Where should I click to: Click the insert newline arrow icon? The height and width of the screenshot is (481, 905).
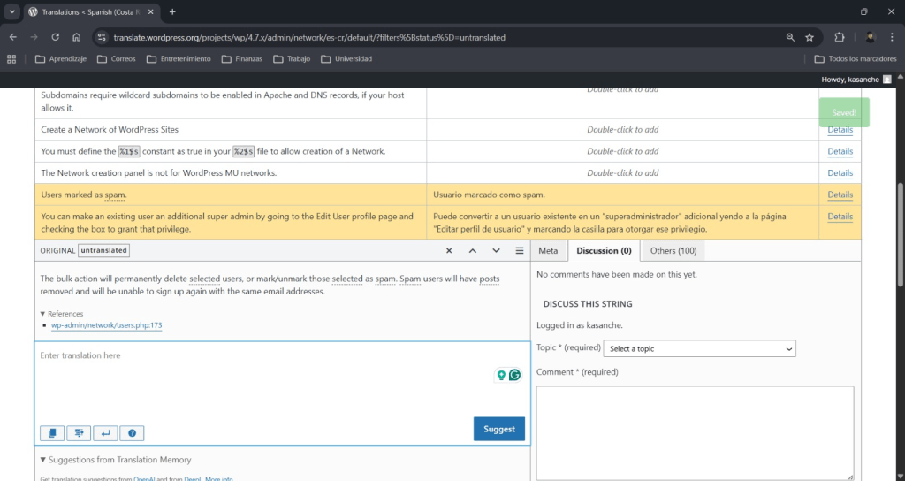coord(105,433)
